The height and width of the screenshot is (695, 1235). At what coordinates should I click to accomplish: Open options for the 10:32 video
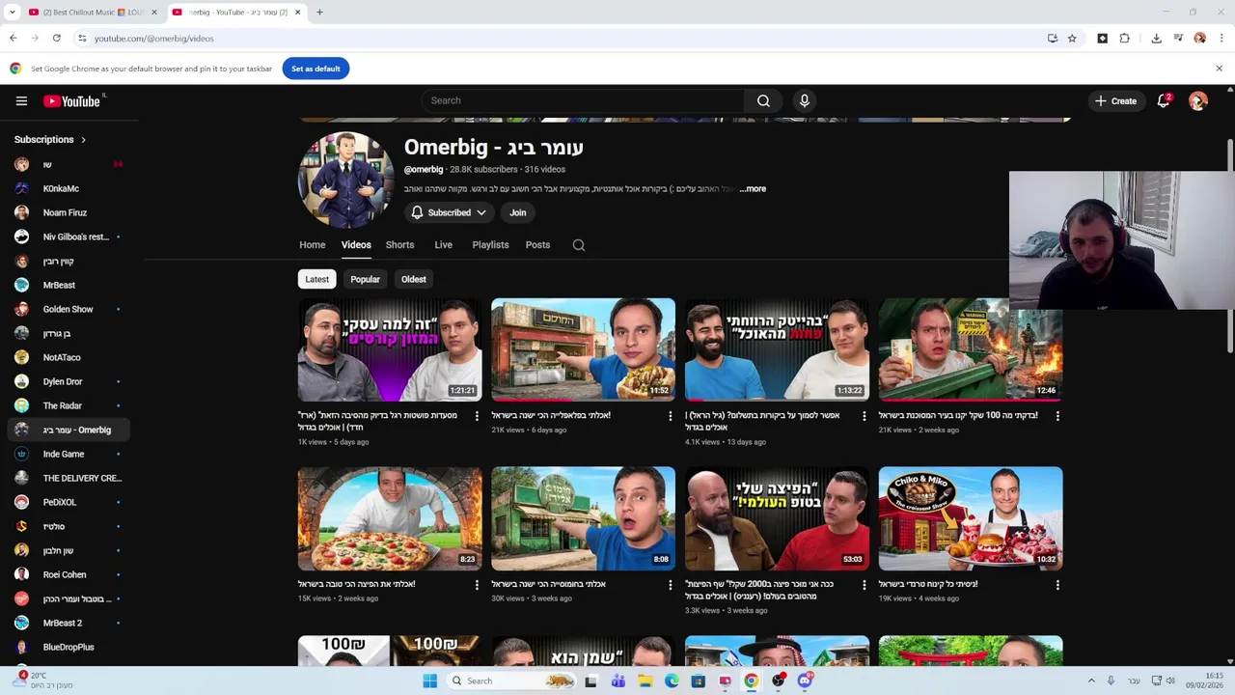[x=1057, y=585]
